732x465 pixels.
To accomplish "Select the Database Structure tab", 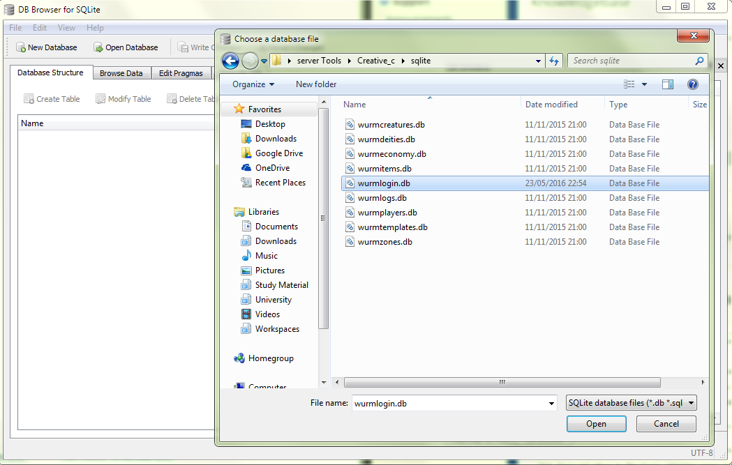I will [x=50, y=73].
